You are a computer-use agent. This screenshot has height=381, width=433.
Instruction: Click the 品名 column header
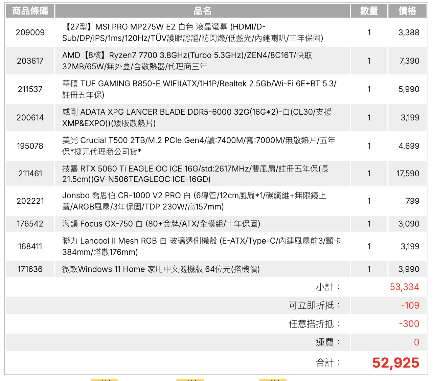point(202,11)
